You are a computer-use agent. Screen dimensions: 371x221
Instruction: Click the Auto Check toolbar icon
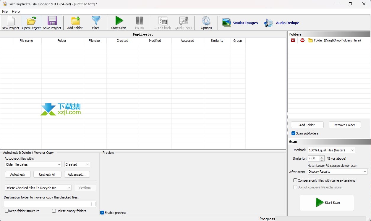[x=163, y=21]
